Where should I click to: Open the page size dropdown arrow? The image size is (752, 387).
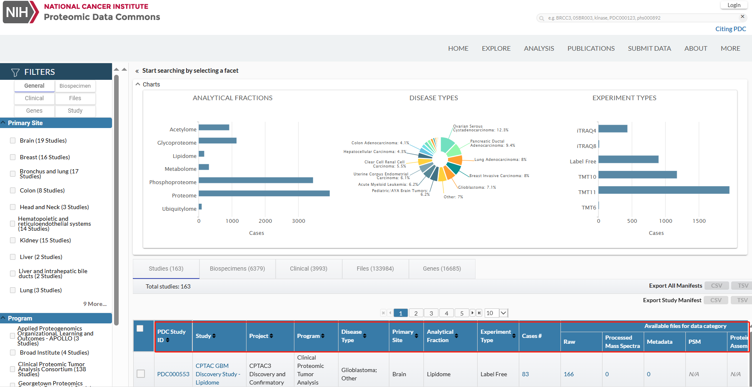[x=503, y=313]
